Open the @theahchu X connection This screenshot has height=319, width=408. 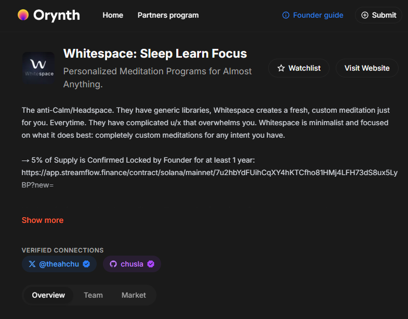pos(59,264)
